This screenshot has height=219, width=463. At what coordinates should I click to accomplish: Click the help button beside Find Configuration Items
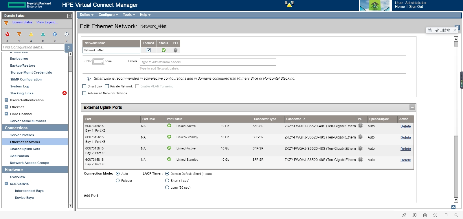[69, 47]
